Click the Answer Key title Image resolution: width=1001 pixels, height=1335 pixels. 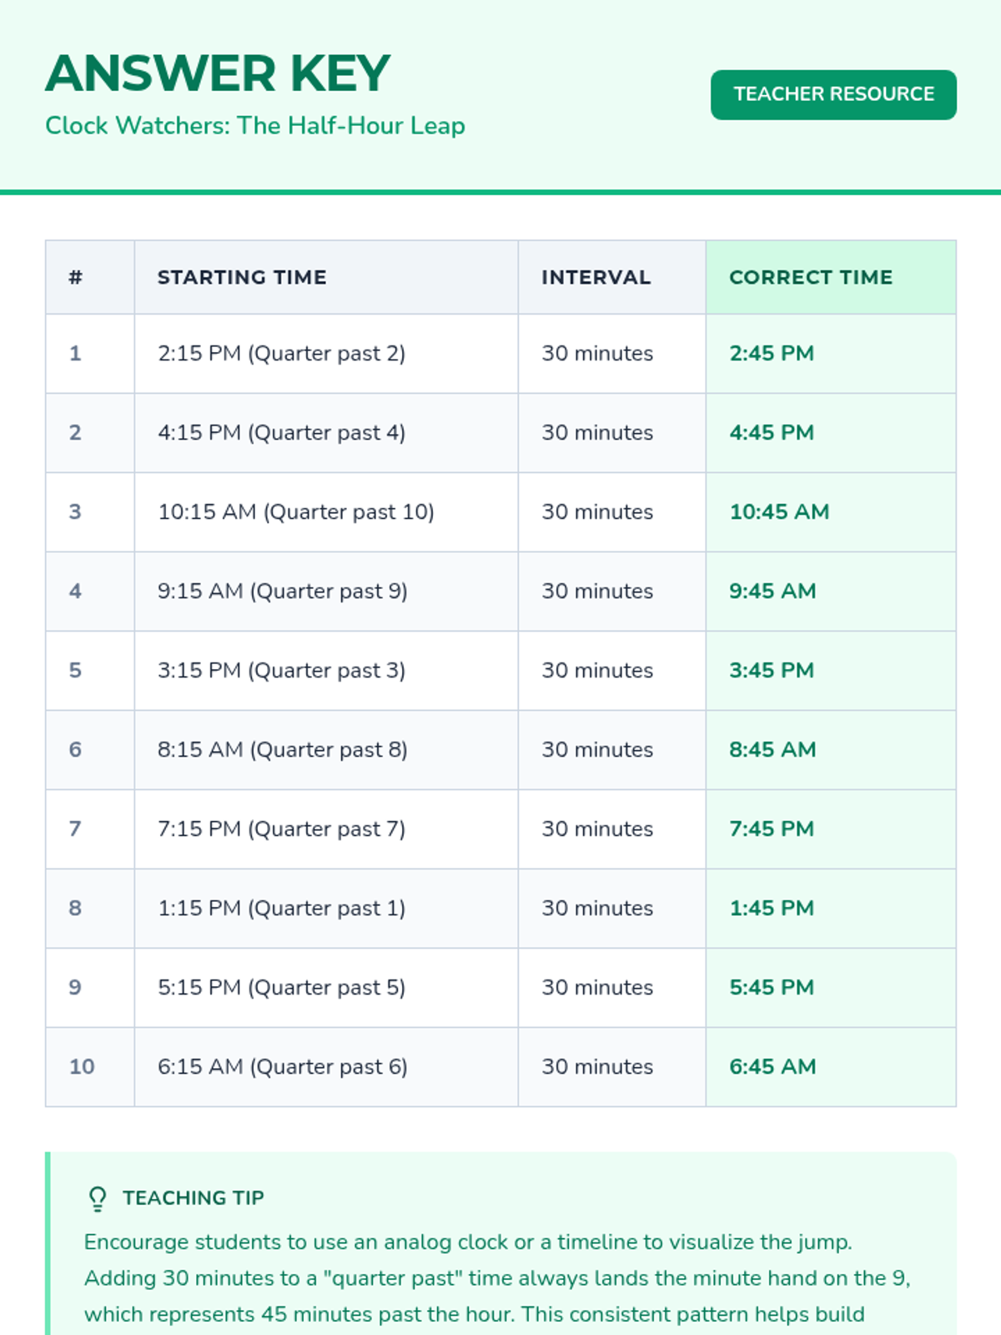click(218, 73)
